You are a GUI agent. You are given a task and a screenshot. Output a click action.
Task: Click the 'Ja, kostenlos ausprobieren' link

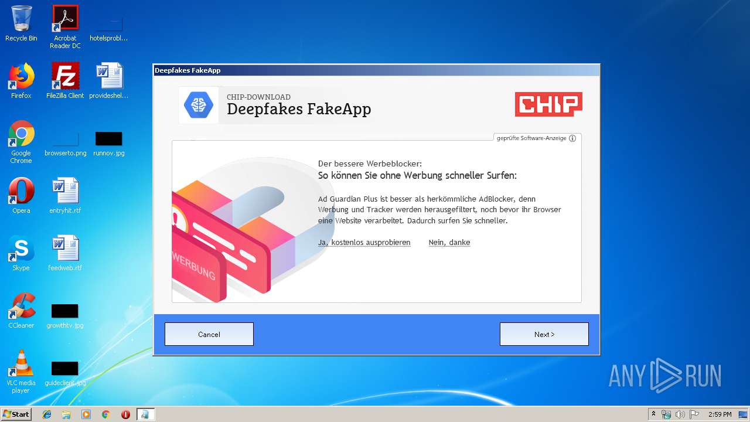pyautogui.click(x=364, y=243)
